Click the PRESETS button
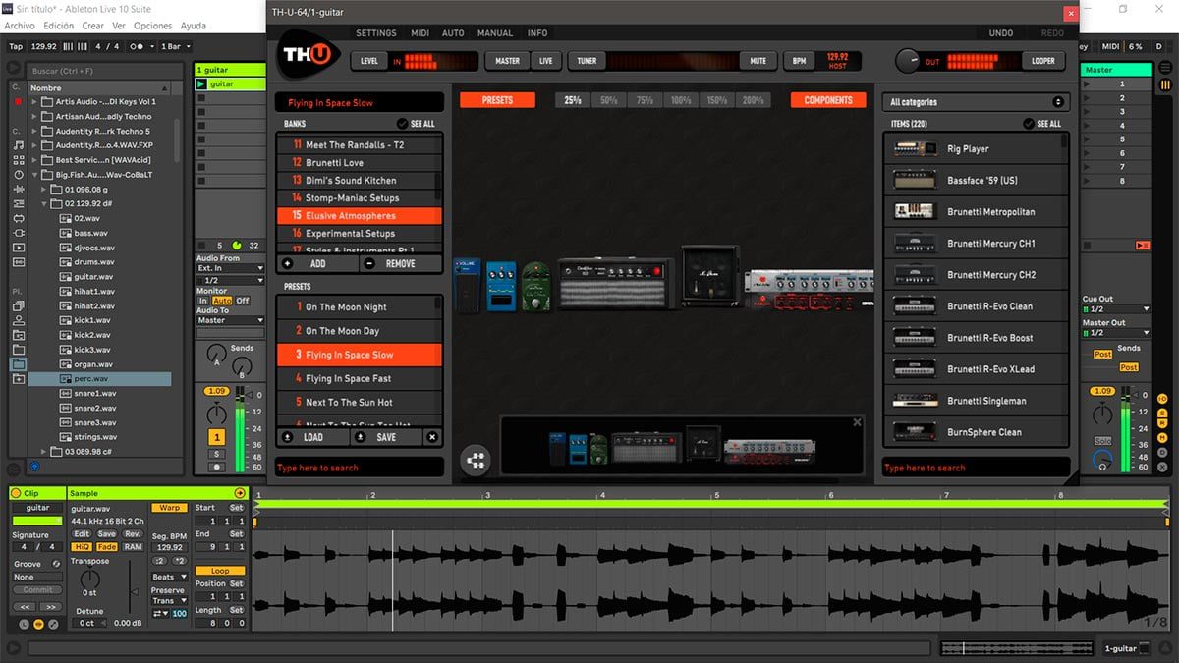Image resolution: width=1179 pixels, height=663 pixels. point(497,100)
